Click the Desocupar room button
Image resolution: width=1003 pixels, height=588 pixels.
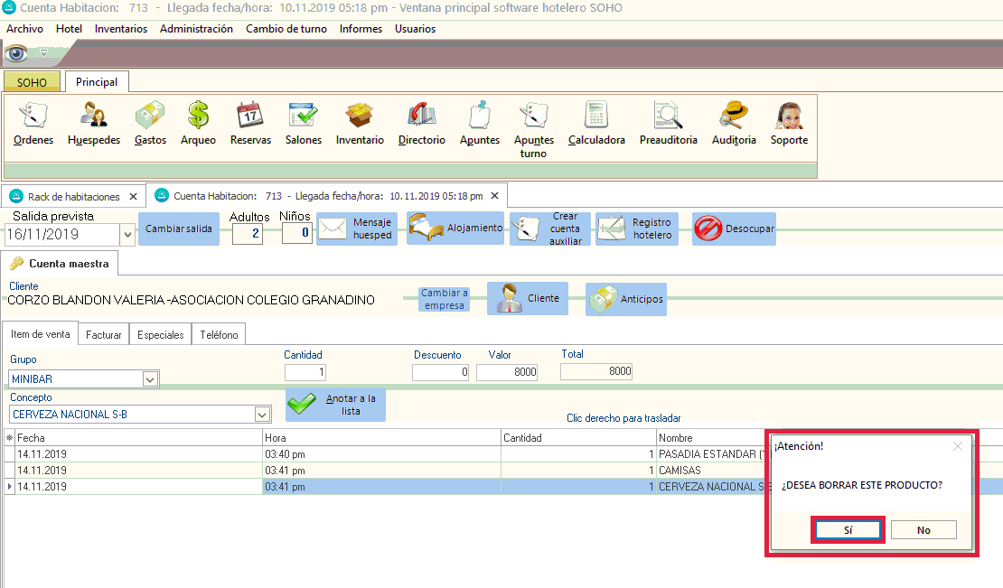(x=734, y=229)
